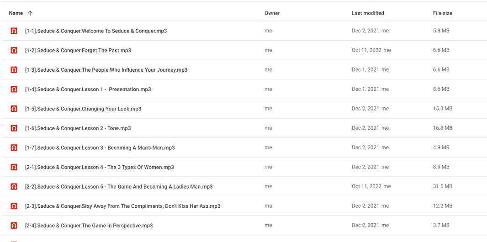Open Lesson 4 - The 3 Types Of Women.mp3
This screenshot has width=487, height=242.
tap(100, 167)
